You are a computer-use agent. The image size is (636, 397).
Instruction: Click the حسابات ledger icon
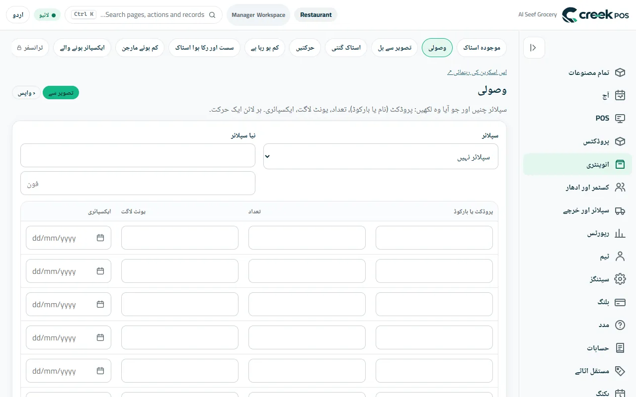pyautogui.click(x=620, y=348)
